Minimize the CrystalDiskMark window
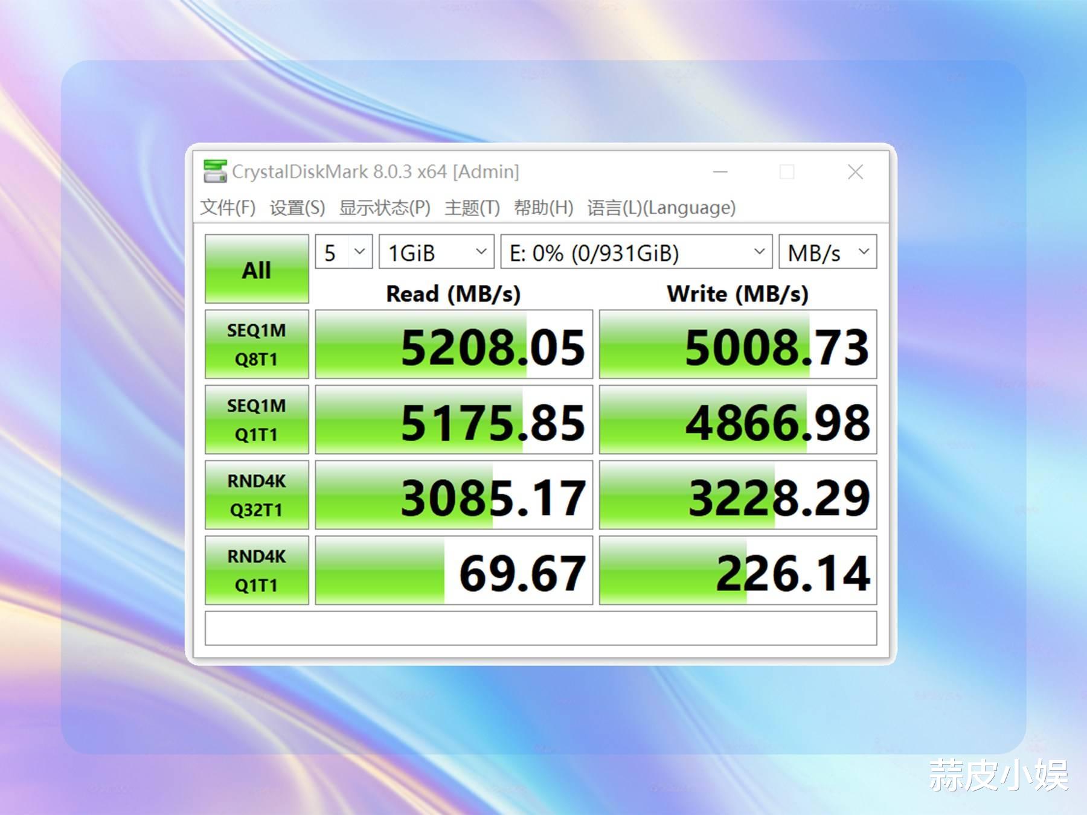Viewport: 1087px width, 815px height. tap(720, 172)
